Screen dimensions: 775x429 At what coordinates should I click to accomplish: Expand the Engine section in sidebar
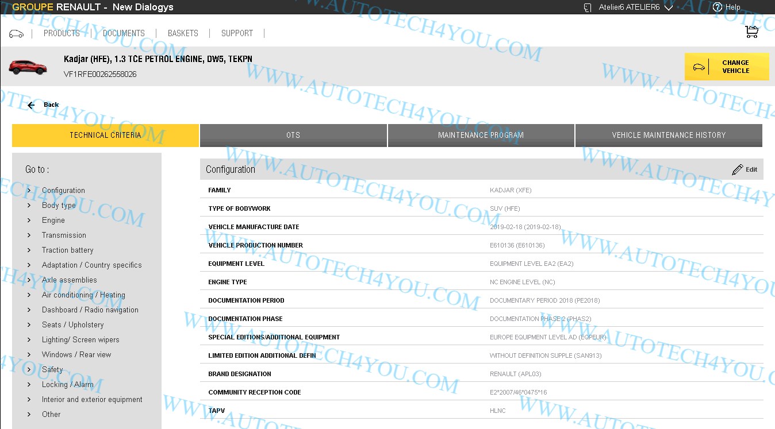coord(53,220)
